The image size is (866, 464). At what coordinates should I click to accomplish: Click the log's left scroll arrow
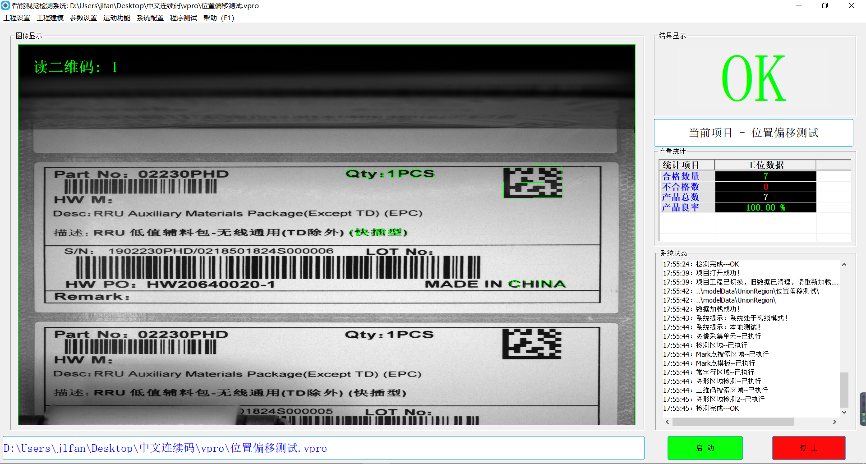668,422
